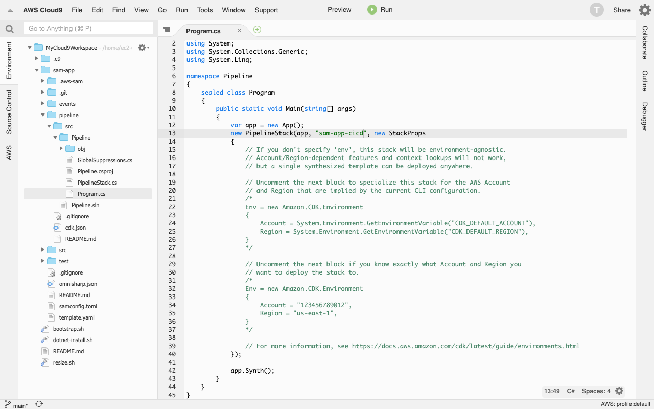The height and width of the screenshot is (409, 654).
Task: Open the Tools menu
Action: (205, 10)
